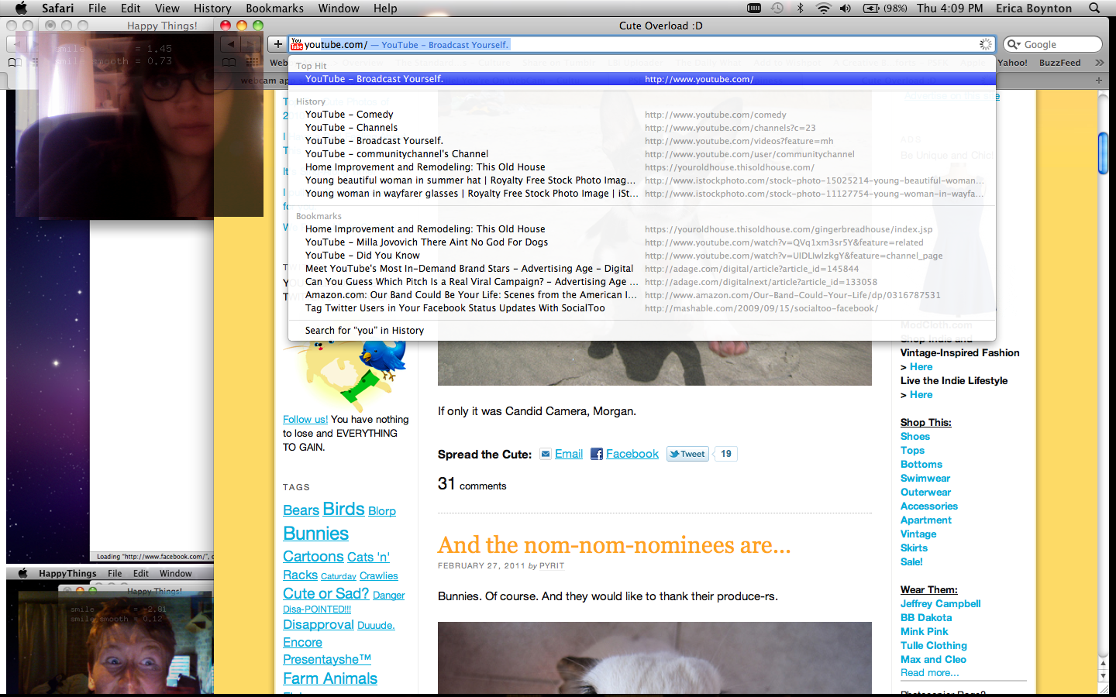Click the Time Machine menu bar icon
The height and width of the screenshot is (697, 1116).
[x=777, y=8]
